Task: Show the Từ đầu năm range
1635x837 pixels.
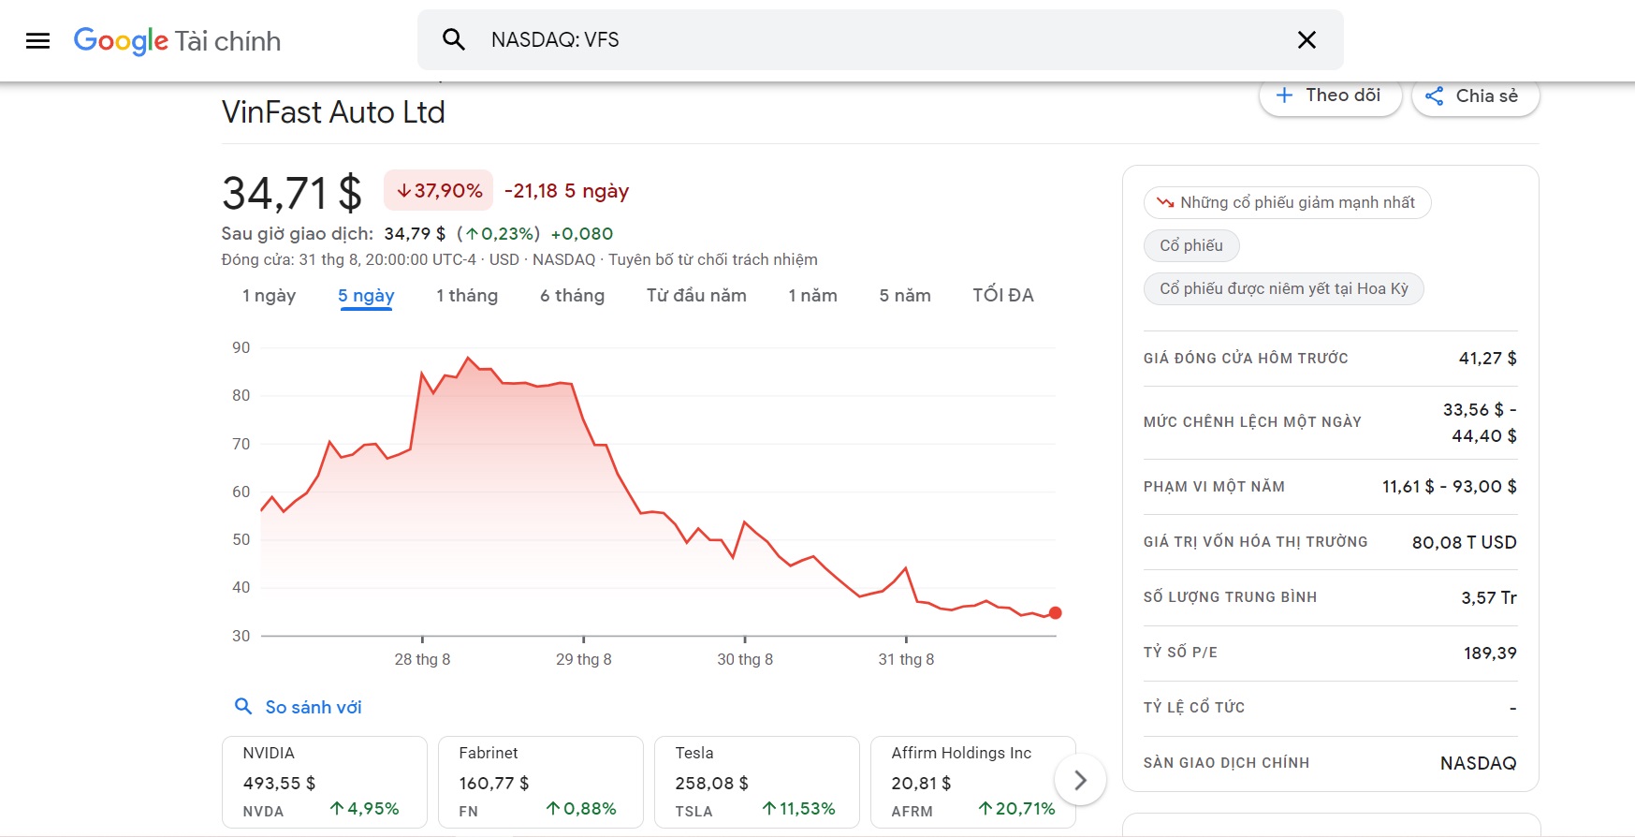Action: point(696,296)
